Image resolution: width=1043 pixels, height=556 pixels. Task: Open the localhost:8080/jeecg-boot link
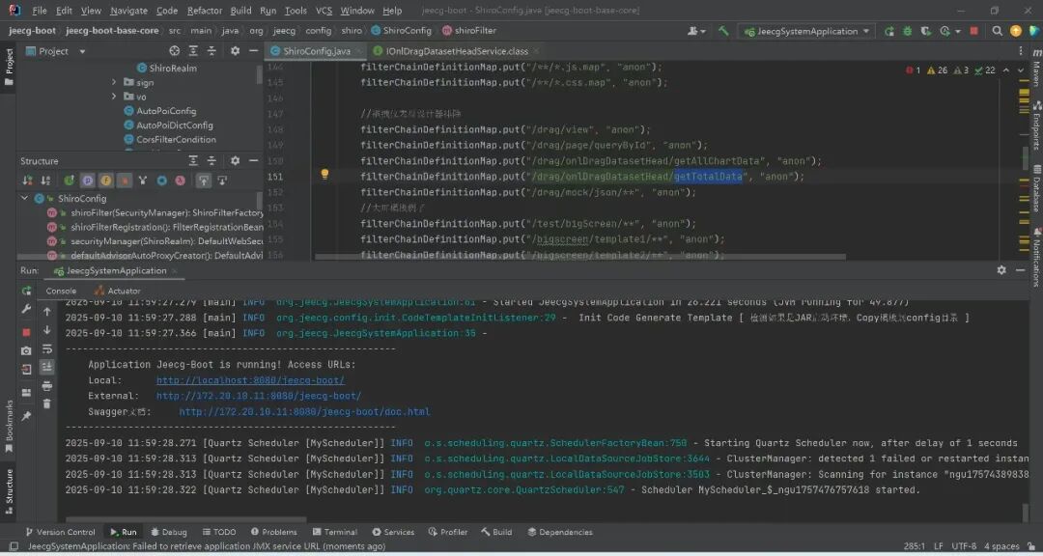250,380
